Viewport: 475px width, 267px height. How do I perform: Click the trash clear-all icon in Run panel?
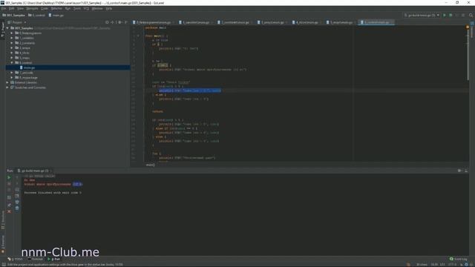coord(17,208)
